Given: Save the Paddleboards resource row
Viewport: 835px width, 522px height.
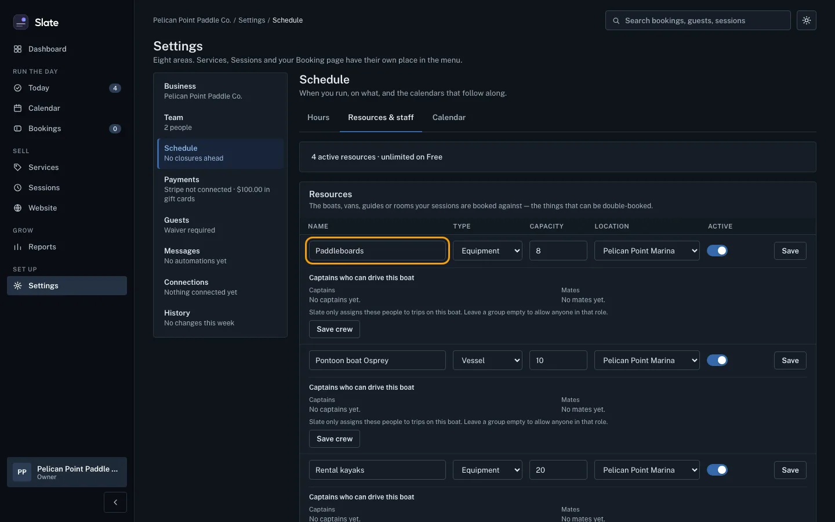Looking at the screenshot, I should pyautogui.click(x=790, y=251).
